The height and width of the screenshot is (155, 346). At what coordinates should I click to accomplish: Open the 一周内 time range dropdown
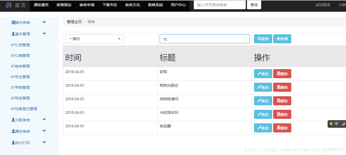point(95,39)
